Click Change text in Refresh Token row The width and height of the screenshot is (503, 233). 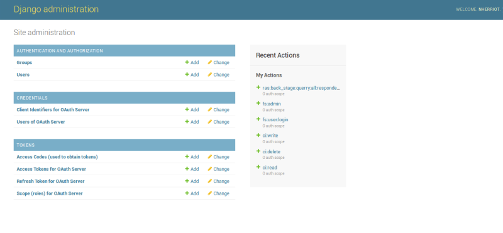(221, 181)
